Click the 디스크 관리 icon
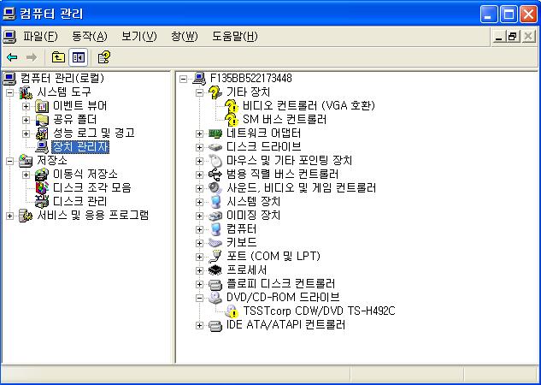 pos(42,202)
